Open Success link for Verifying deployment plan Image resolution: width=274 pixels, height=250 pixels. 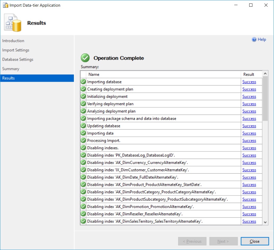[249, 104]
